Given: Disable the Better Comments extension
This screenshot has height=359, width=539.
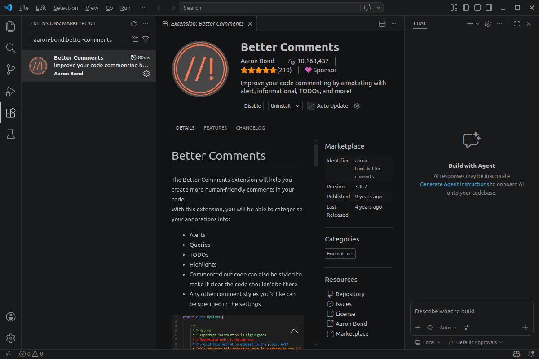Looking at the screenshot, I should [x=252, y=106].
